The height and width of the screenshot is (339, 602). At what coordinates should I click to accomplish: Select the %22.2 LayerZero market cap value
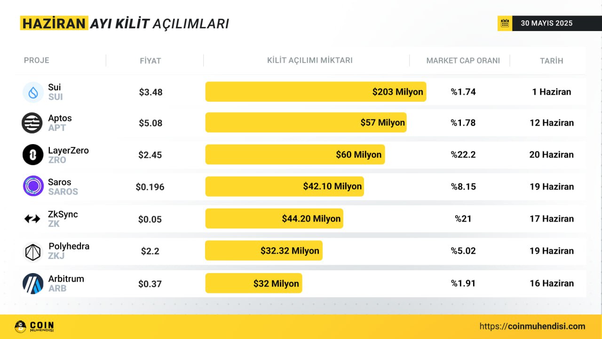click(463, 154)
